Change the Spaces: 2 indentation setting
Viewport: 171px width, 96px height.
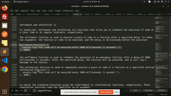point(151,95)
